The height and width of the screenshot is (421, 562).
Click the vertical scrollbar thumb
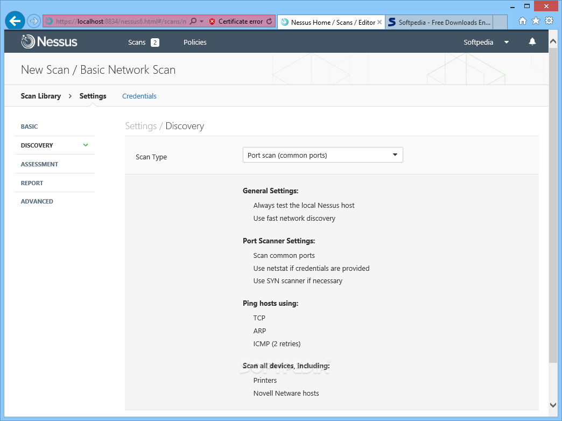(x=553, y=205)
